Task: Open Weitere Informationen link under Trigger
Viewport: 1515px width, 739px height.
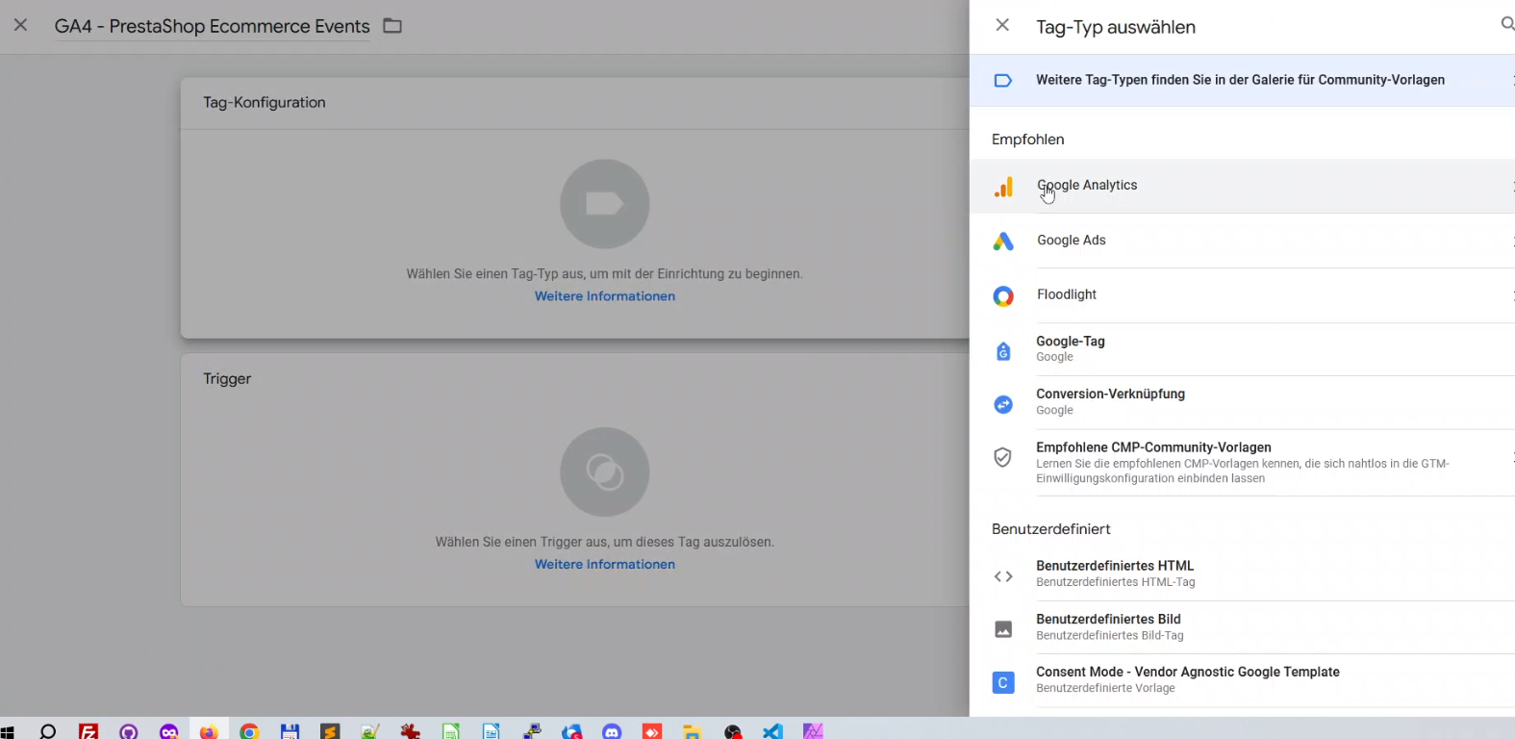Action: pyautogui.click(x=604, y=565)
